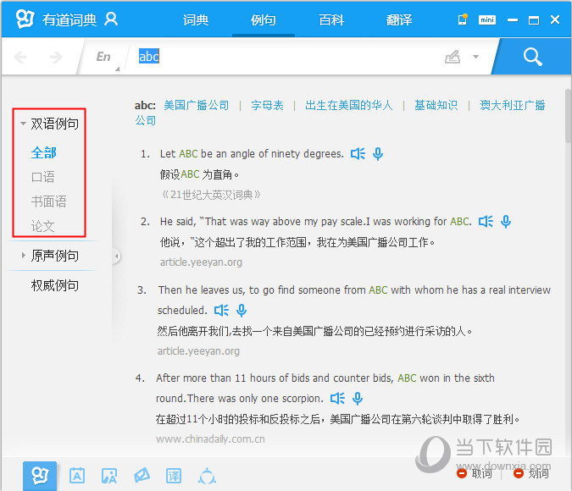The height and width of the screenshot is (491, 572).
Task: Open the 出生在美国的华人 link
Action: (349, 105)
